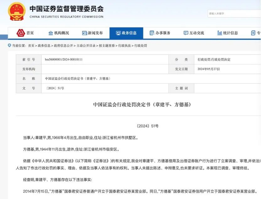Click breadcrumb link 行政执法

(x=125, y=45)
